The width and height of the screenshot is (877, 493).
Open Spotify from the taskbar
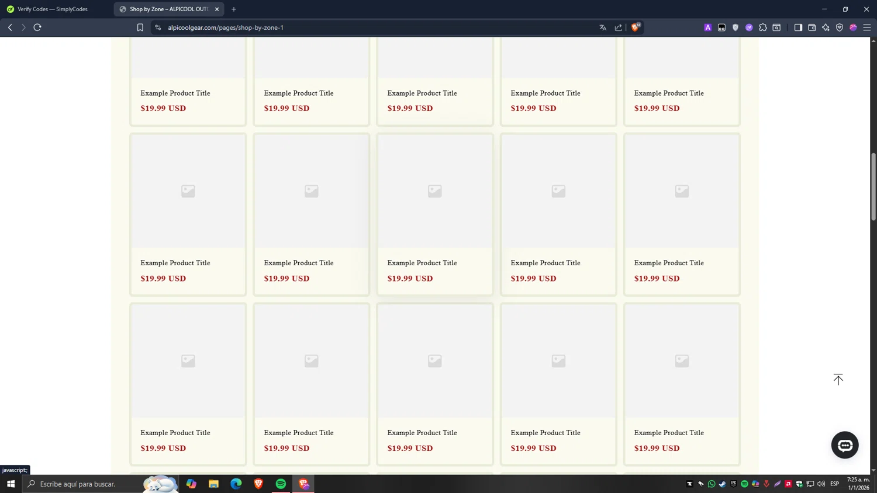[x=281, y=484]
